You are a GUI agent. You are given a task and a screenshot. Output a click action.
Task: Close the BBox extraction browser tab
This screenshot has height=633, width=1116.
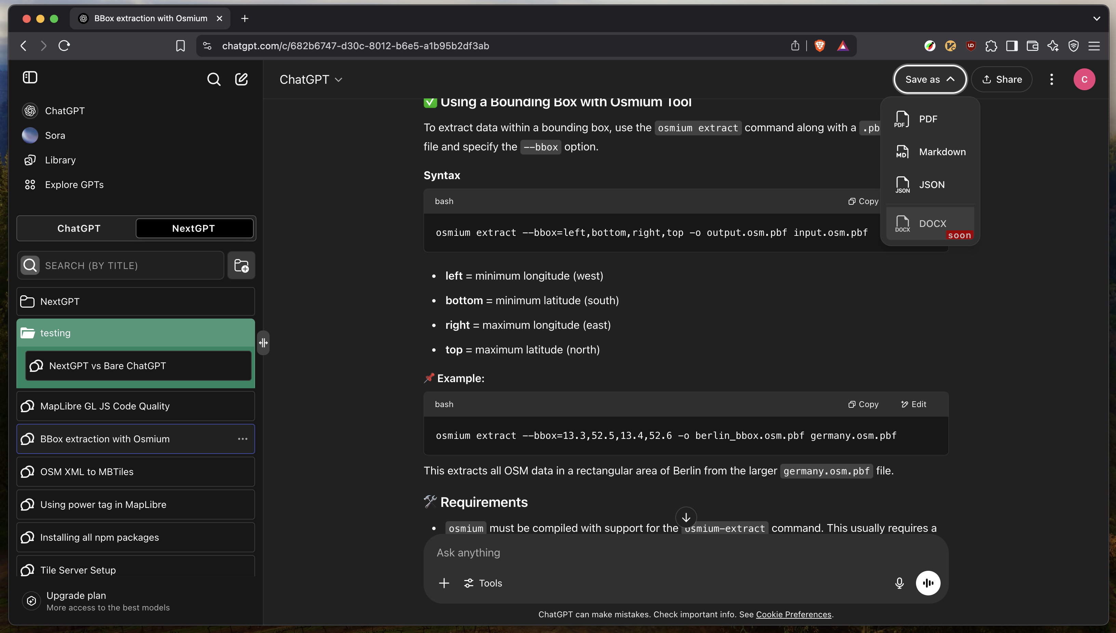220,18
